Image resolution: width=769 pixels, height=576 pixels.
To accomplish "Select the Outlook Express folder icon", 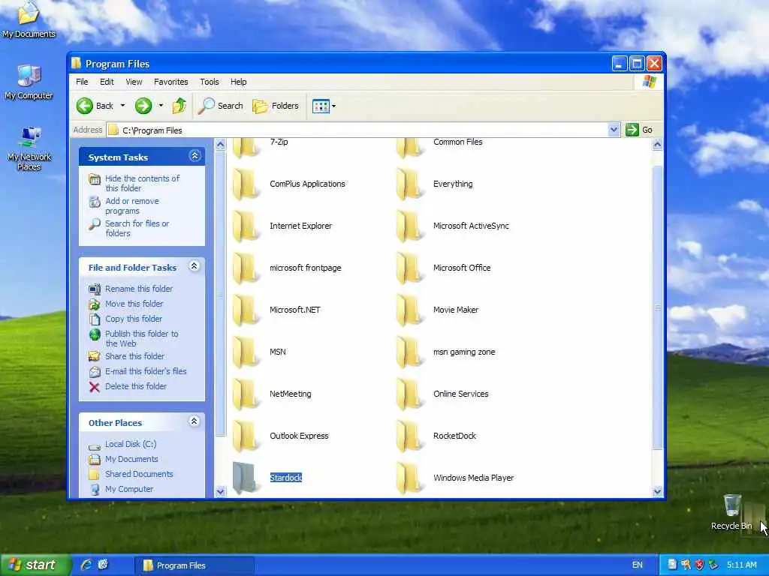I will pyautogui.click(x=246, y=436).
